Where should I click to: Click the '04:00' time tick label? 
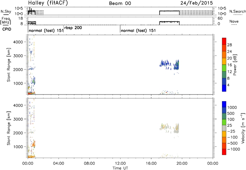[58, 164]
